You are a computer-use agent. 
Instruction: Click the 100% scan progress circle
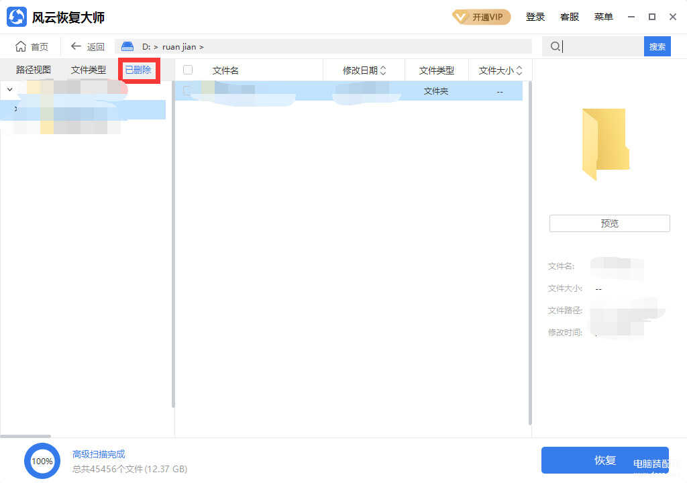[x=42, y=461]
